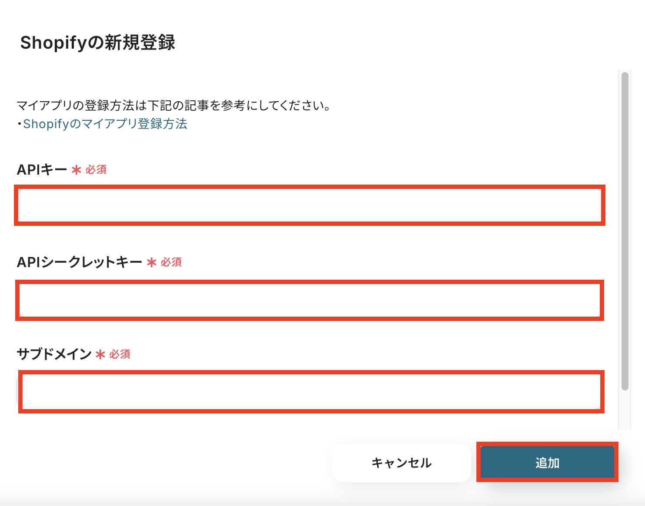
Task: Click the APIキー field label
Action: coord(42,170)
